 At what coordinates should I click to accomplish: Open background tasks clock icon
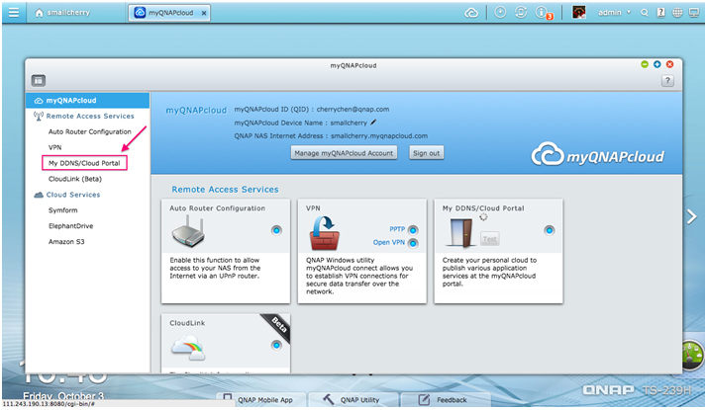click(x=500, y=12)
